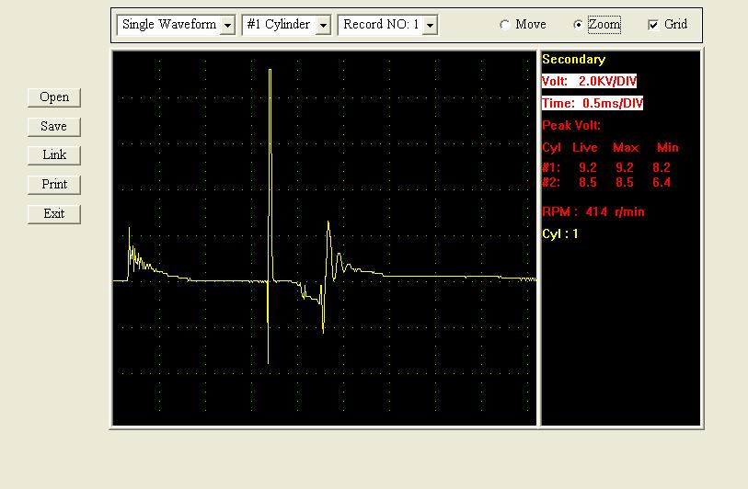Click cylinder #2 min value 6.4
This screenshot has width=748, height=489.
(662, 183)
